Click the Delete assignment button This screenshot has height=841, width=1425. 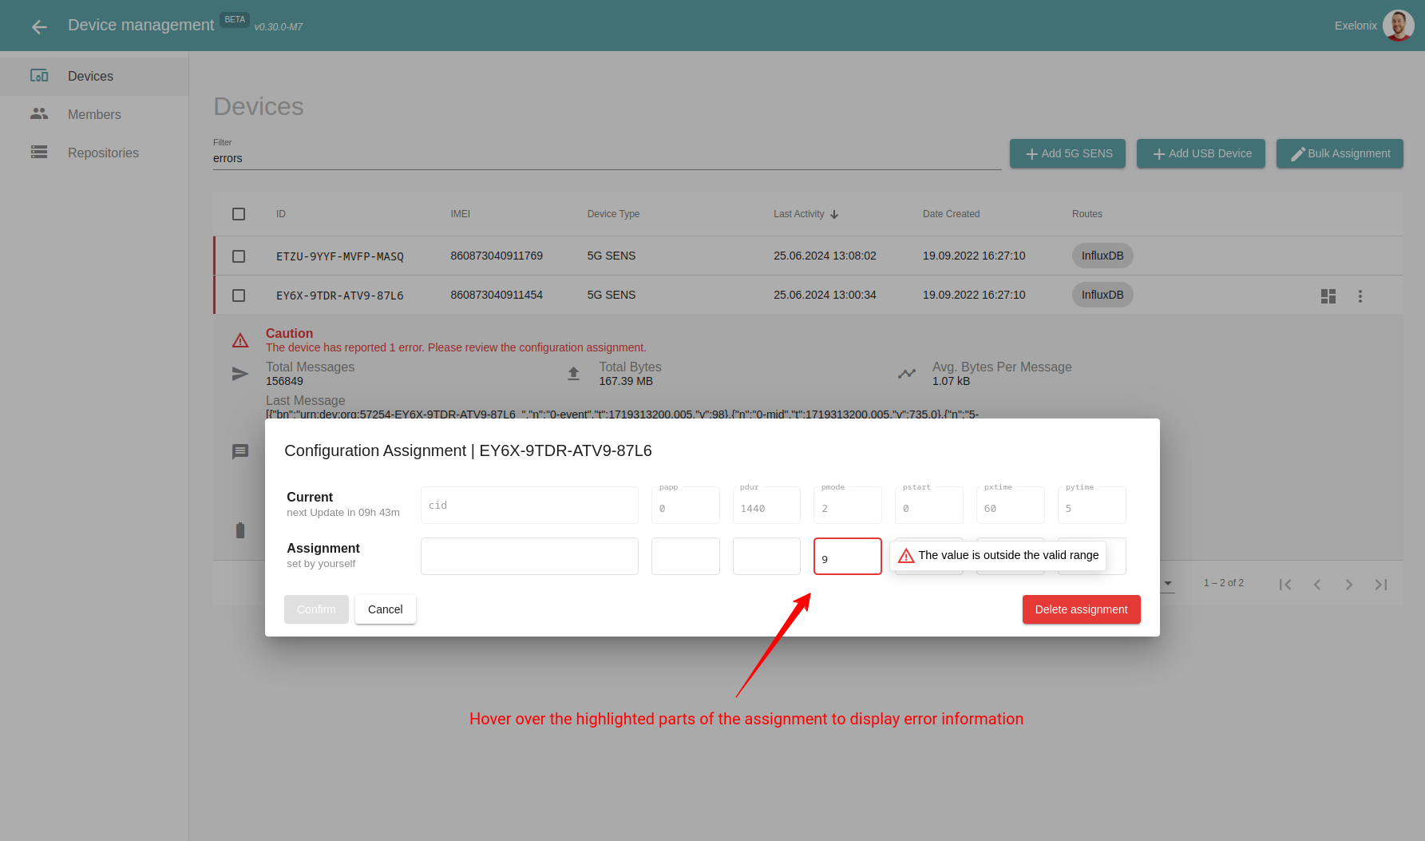click(1081, 609)
